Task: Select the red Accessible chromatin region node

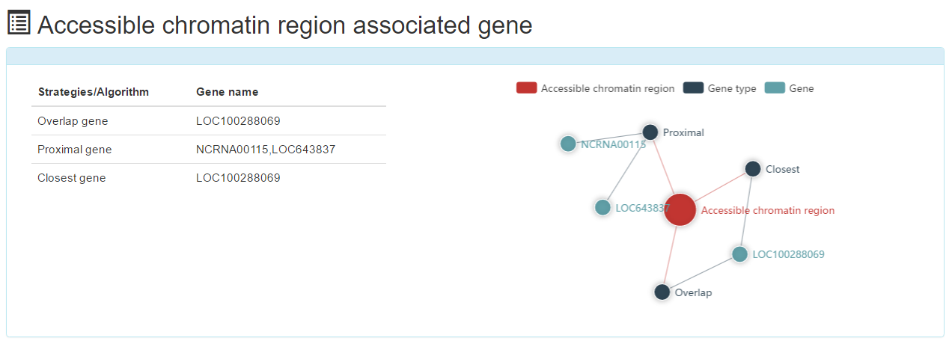Action: (680, 209)
